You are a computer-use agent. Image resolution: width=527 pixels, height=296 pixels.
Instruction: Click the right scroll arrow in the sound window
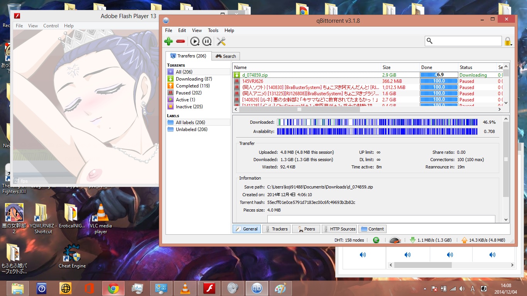512,265
